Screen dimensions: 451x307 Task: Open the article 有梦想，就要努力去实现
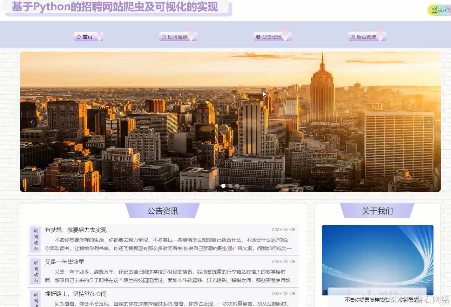75,230
